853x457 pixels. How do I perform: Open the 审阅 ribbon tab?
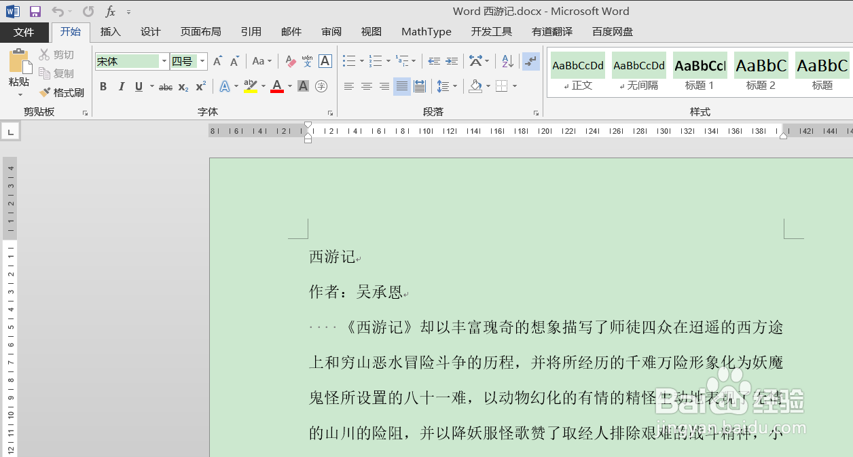(331, 31)
